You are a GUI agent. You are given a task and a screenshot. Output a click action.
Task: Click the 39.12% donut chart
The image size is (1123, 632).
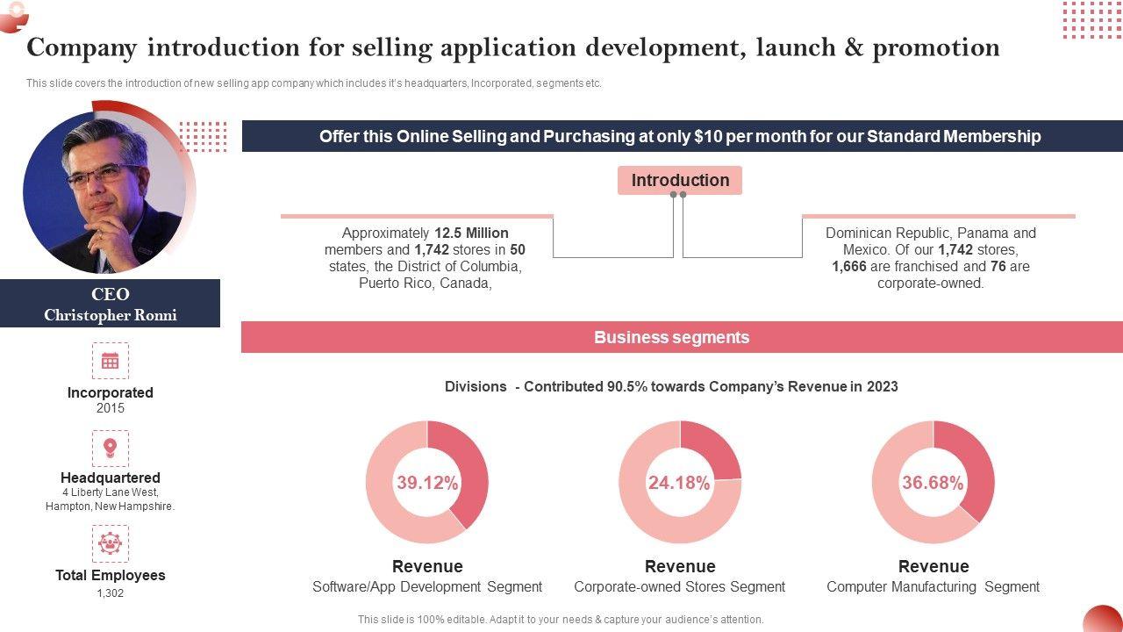427,482
